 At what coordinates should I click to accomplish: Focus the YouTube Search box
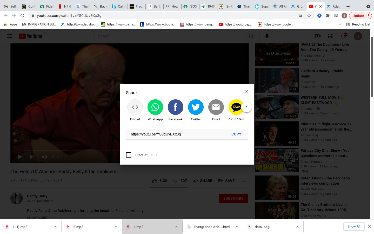[169, 36]
